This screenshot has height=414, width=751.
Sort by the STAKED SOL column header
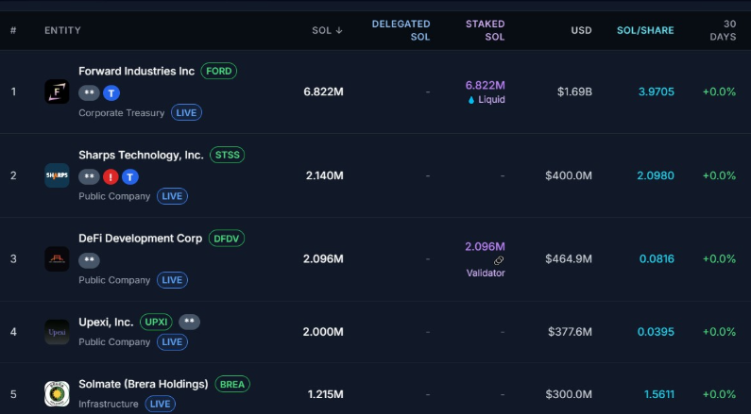click(485, 30)
